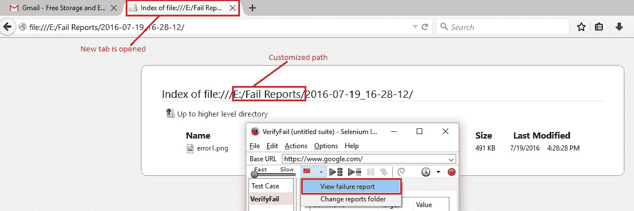Screen dimensions: 634x211
Task: Click the swirl rollup rules icon
Action: click(x=401, y=172)
